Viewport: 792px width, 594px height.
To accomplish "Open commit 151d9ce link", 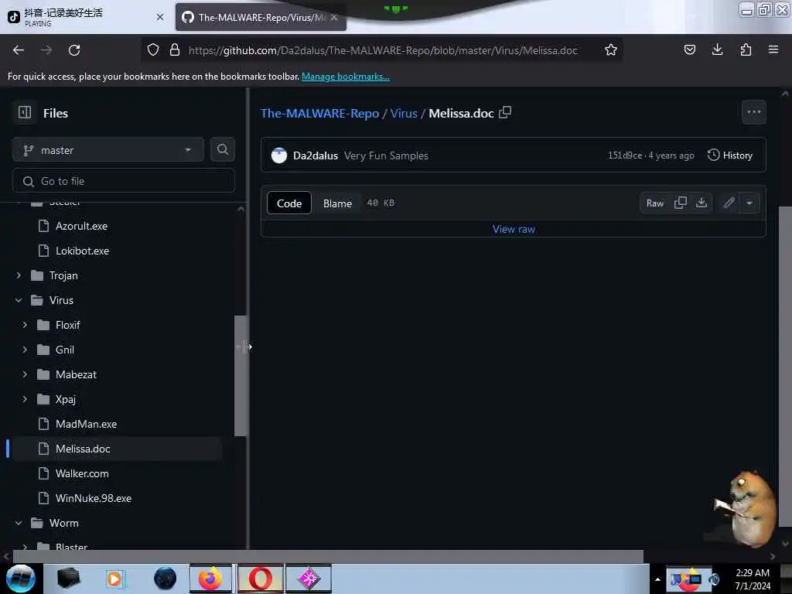I will point(625,155).
